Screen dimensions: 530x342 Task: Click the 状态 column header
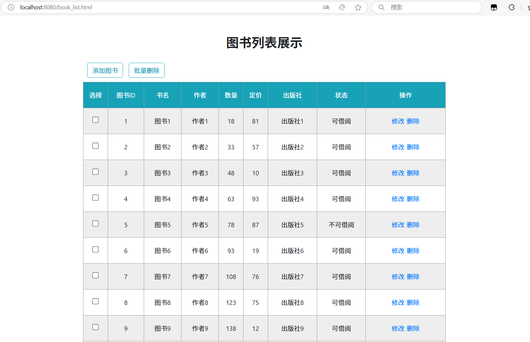342,95
